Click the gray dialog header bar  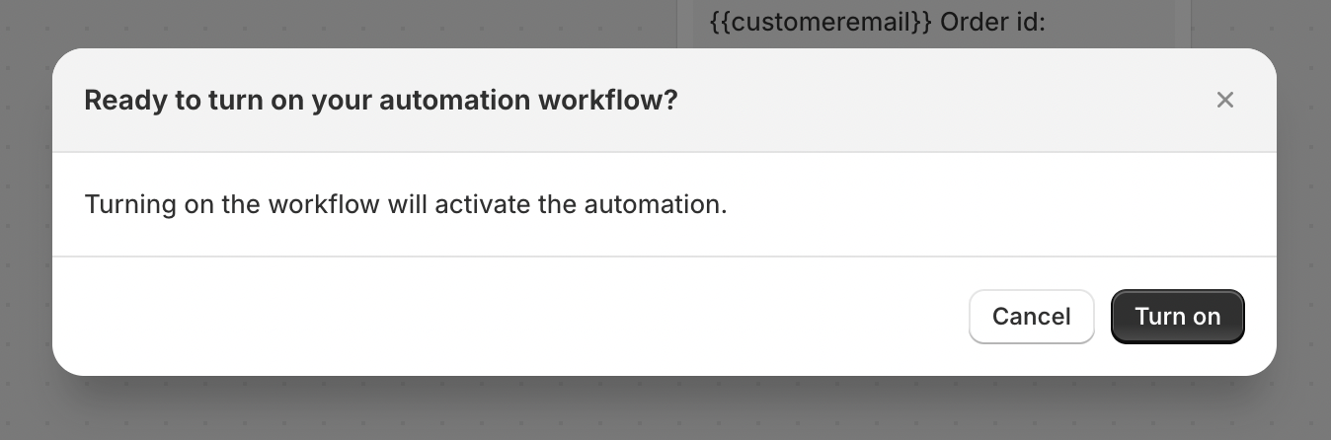point(664,101)
